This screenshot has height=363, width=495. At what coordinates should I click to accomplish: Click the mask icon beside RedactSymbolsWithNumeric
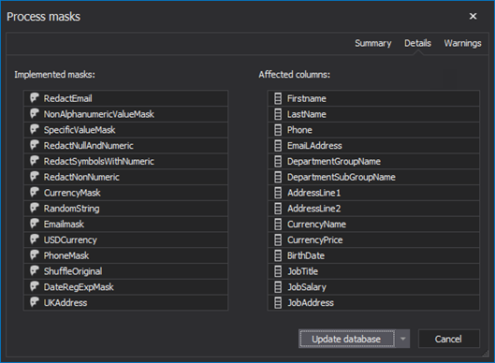[x=35, y=161]
